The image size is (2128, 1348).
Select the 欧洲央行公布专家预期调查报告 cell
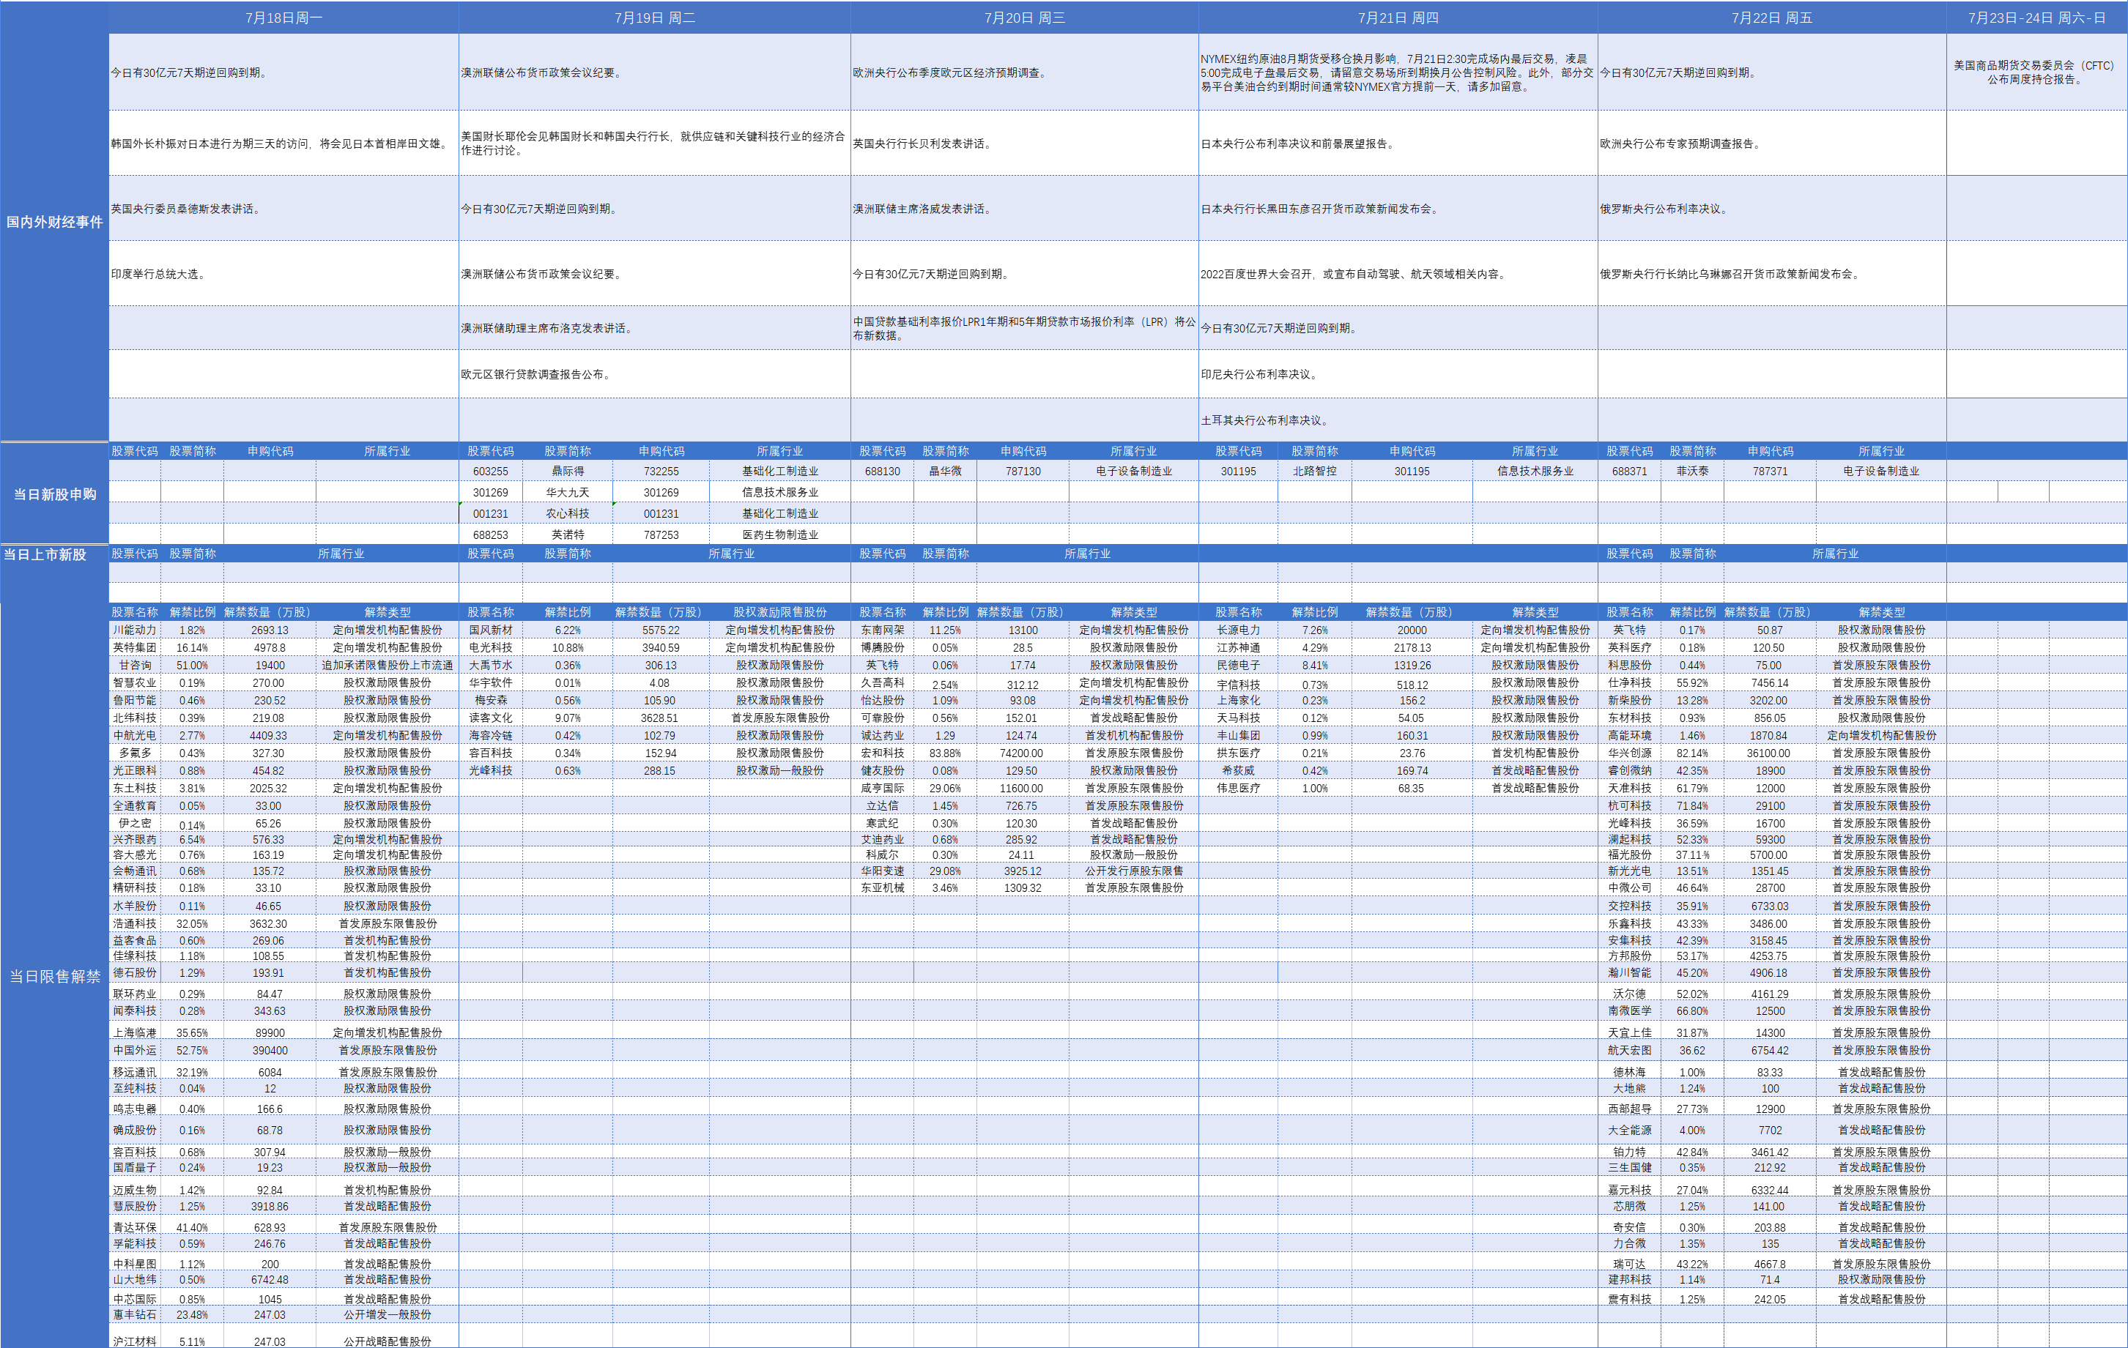[x=1772, y=143]
